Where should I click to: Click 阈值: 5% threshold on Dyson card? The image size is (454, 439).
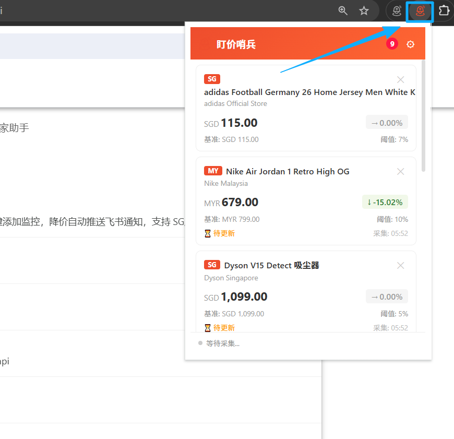point(394,314)
